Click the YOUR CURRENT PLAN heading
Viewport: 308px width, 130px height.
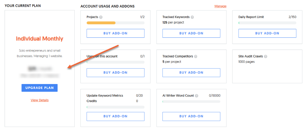pos(23,6)
